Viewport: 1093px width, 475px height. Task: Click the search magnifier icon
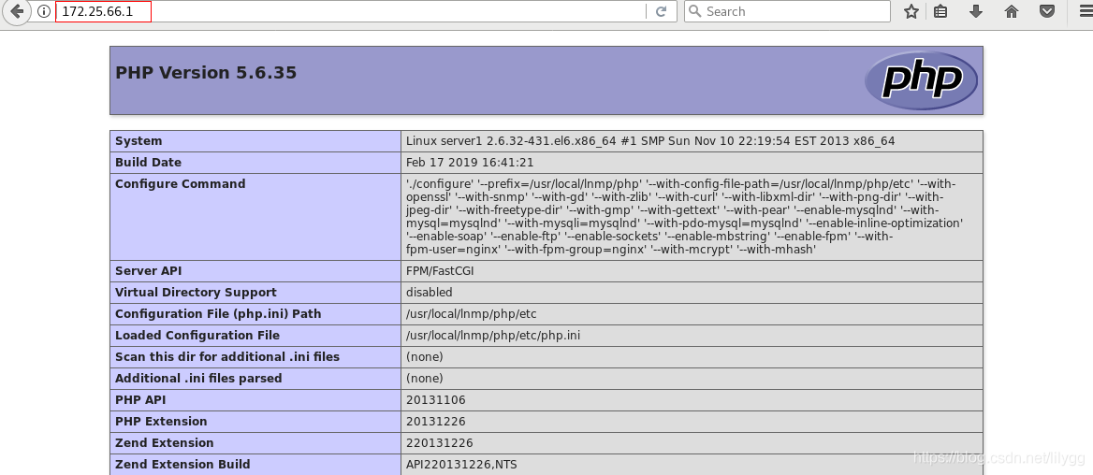695,11
